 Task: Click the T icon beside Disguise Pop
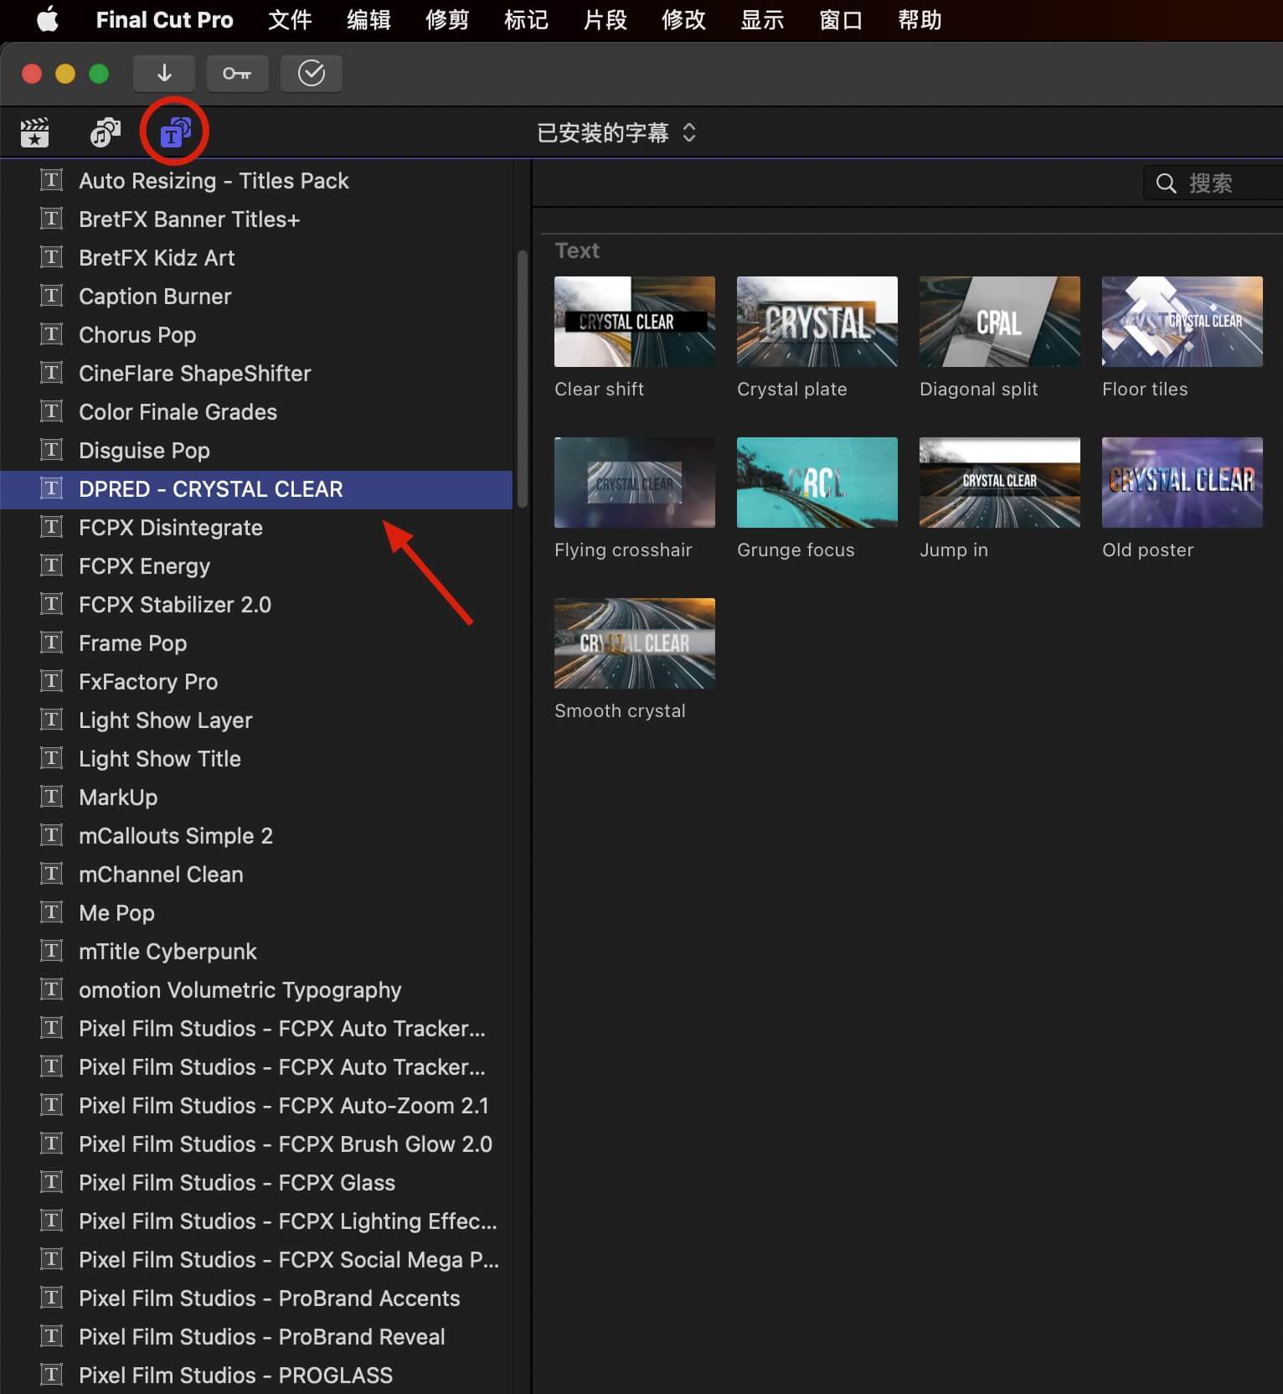pos(52,450)
